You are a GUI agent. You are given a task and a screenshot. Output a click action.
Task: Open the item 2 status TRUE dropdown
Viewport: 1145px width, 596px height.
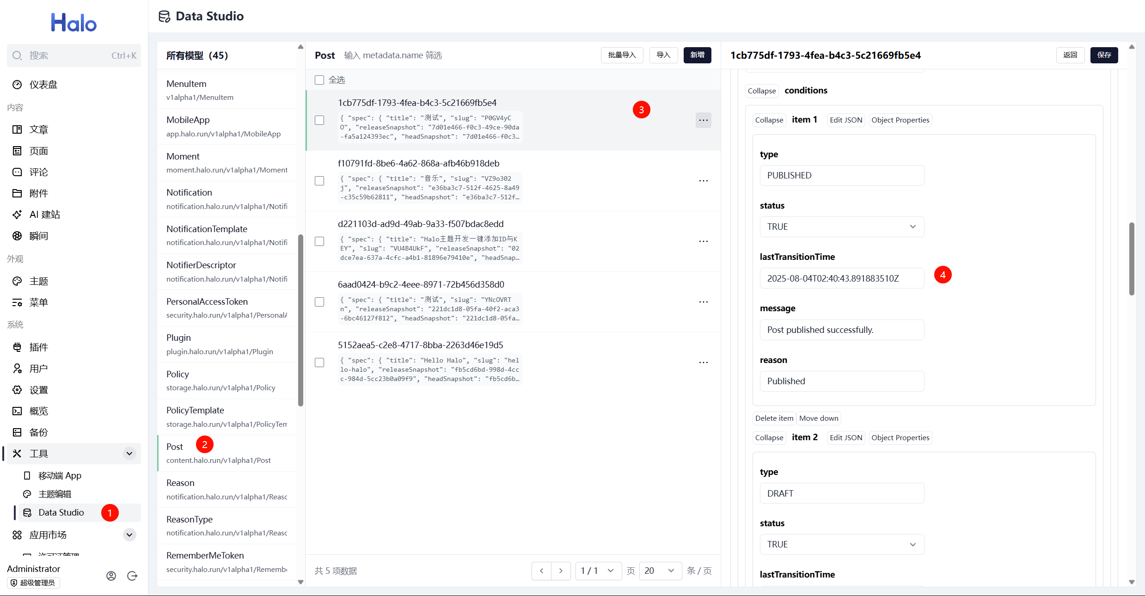point(842,544)
